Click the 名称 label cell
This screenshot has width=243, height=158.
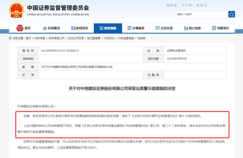click(x=28, y=67)
